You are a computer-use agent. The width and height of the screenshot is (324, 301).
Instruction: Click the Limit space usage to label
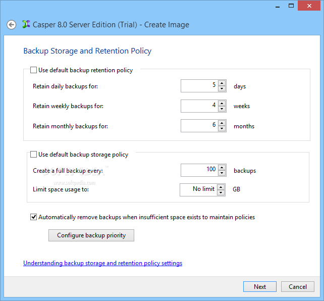(x=61, y=189)
